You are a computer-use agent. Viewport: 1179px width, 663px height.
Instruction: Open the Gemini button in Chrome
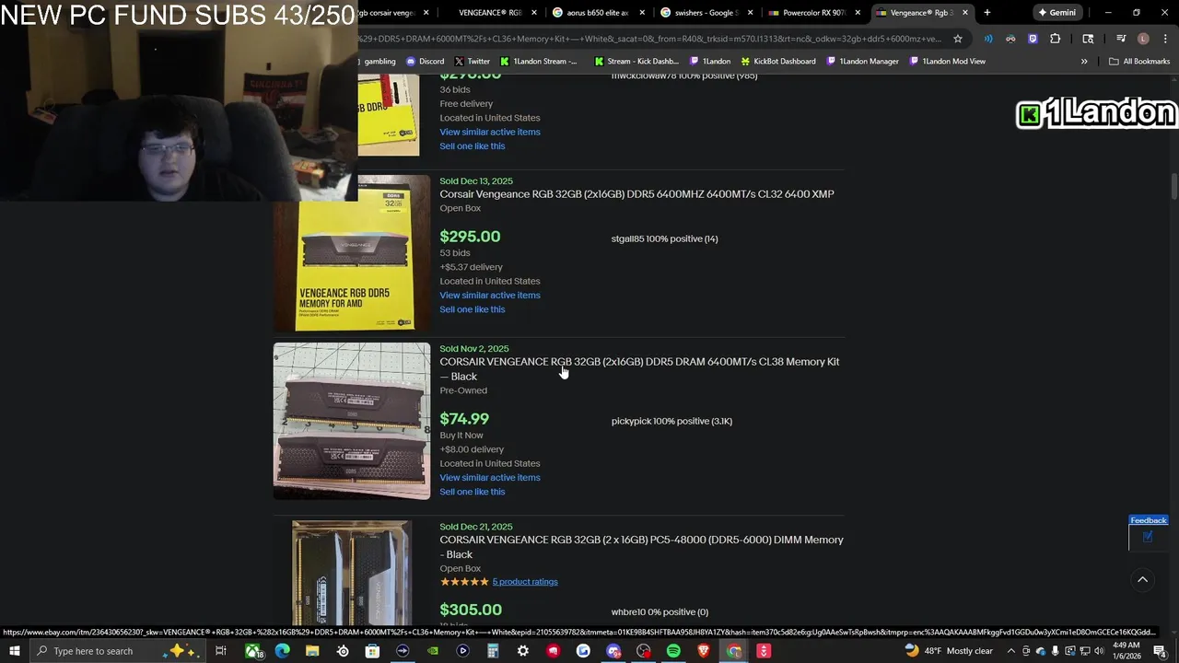[1056, 13]
